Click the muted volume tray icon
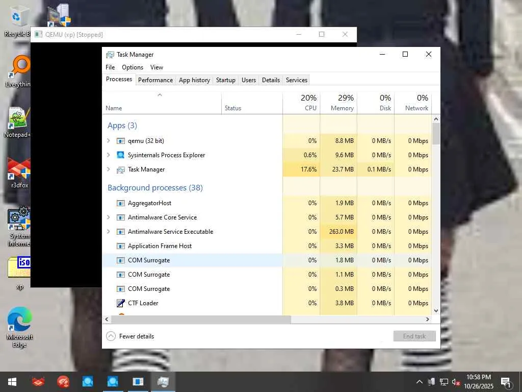The width and height of the screenshot is (522, 392). click(456, 382)
